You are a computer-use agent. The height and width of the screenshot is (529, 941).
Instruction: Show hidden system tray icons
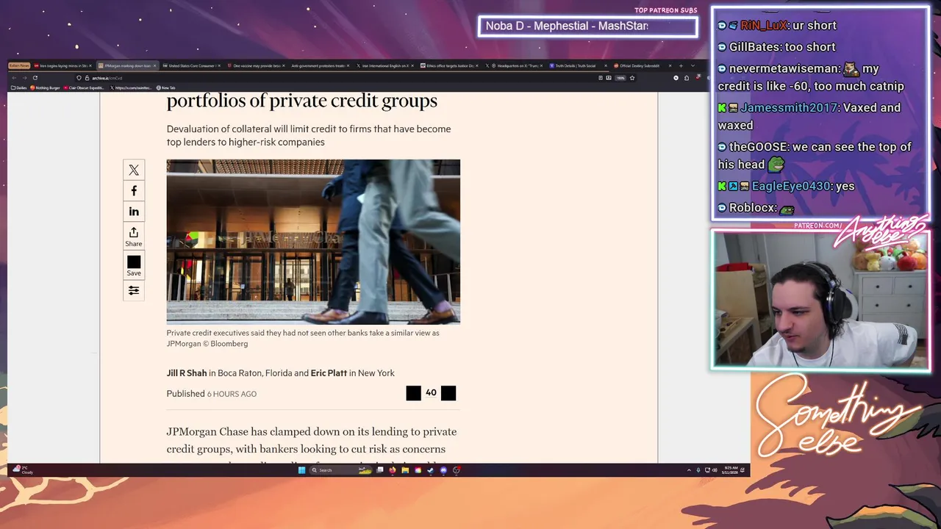688,470
